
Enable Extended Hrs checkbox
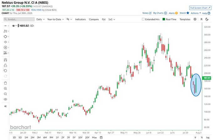click(143, 19)
